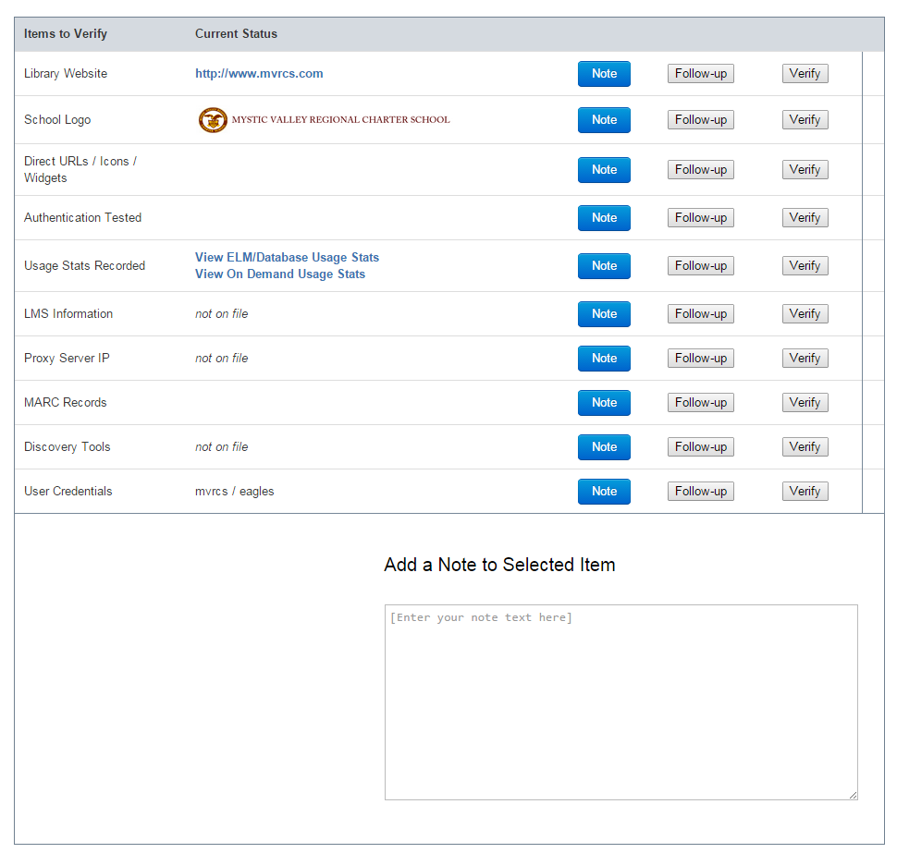
Task: Click Follow-up for User Credentials
Action: click(700, 492)
